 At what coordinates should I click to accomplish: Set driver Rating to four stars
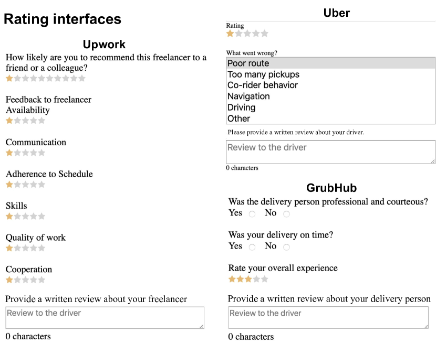coord(256,34)
